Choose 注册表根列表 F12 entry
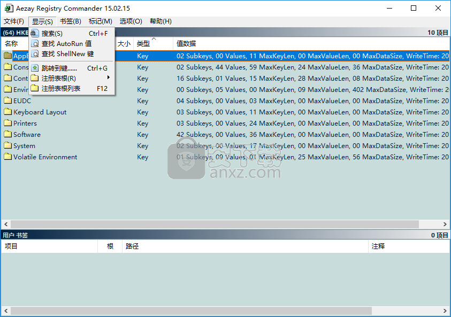Image resolution: width=451 pixels, height=317 pixels. [x=72, y=88]
